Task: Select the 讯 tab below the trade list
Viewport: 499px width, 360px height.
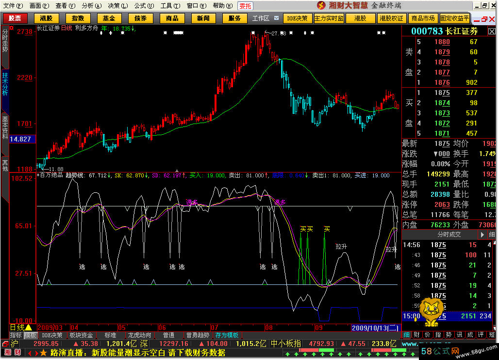Action: click(x=460, y=335)
